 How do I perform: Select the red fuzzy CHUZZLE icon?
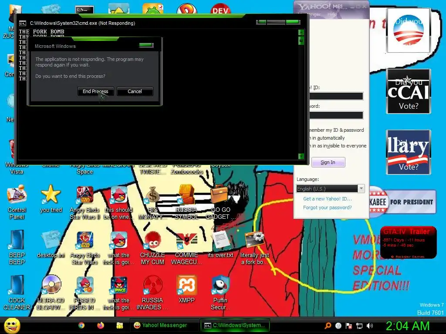(152, 248)
